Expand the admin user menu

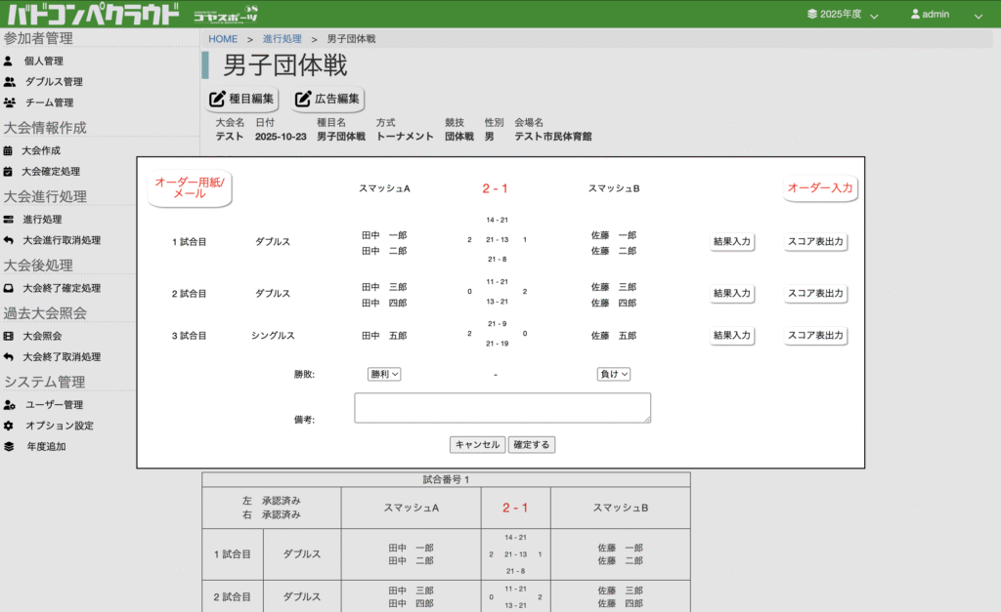click(x=945, y=15)
